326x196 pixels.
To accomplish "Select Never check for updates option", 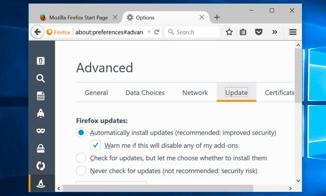I will coord(81,171).
